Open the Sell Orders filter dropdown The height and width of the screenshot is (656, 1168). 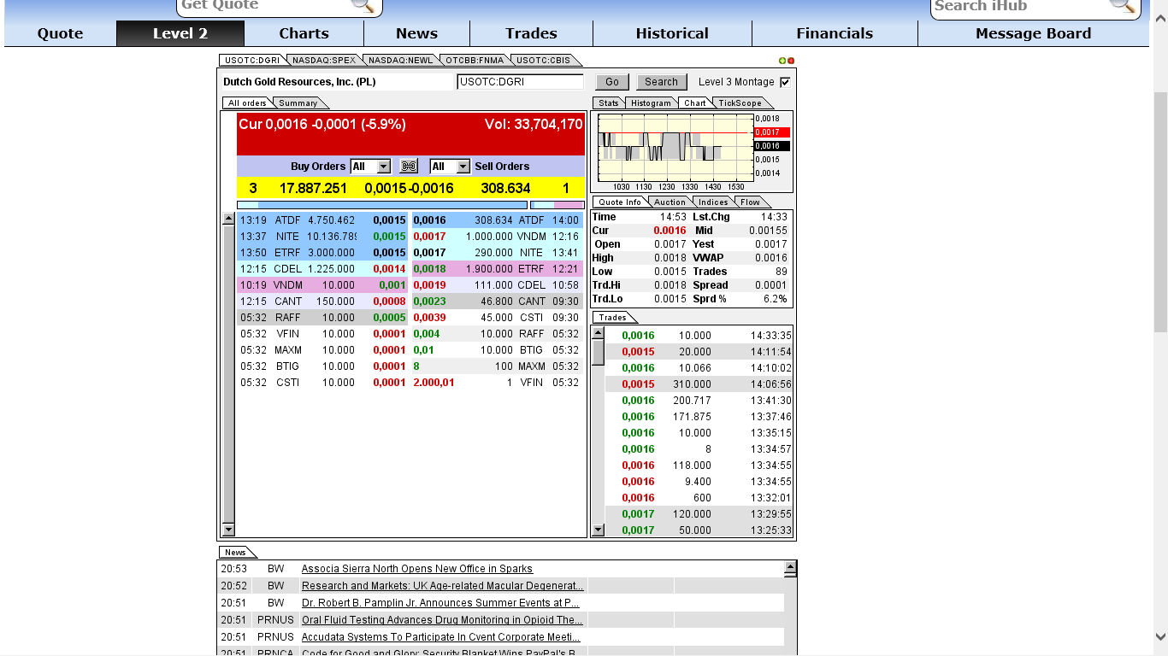click(449, 166)
